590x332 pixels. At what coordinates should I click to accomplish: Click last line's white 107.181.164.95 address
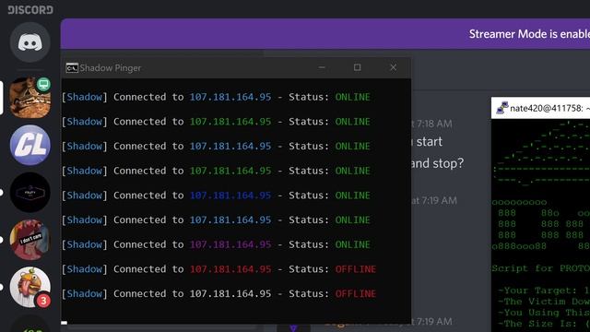[230, 293]
